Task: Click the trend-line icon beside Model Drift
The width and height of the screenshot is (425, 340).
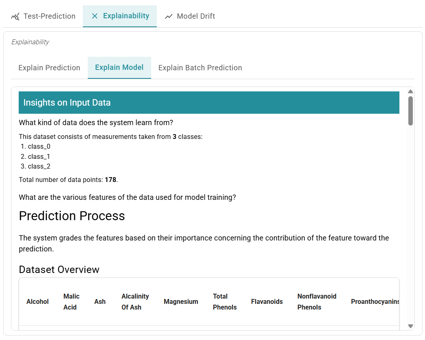Action: pos(168,16)
